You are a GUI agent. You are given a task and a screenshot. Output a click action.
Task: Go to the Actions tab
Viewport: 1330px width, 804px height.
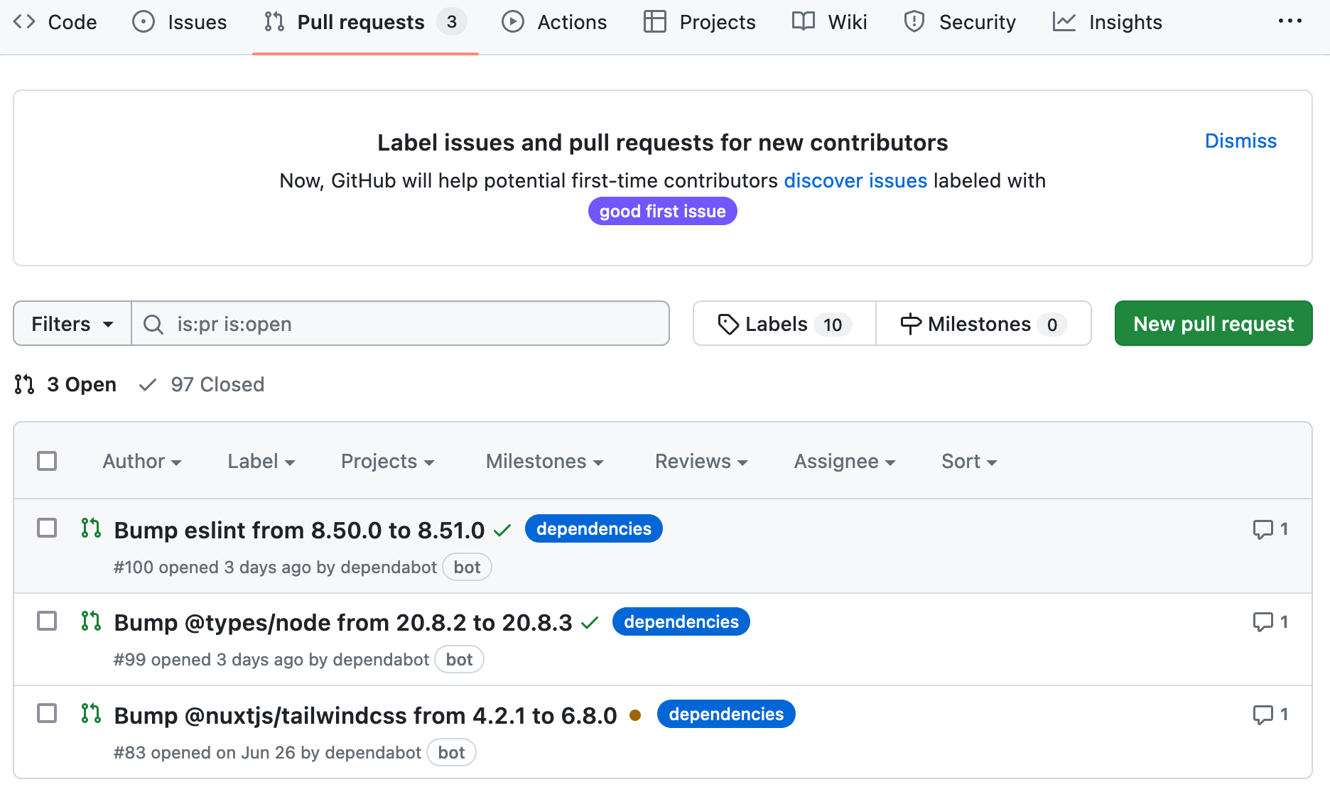point(554,22)
